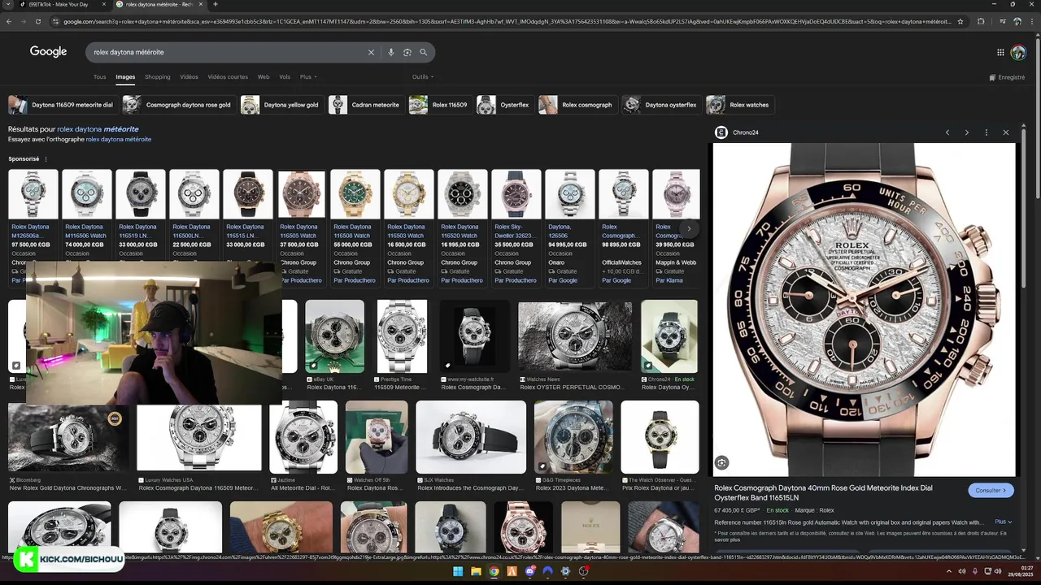Go to the Google logo home page
Viewport: 1041px width, 585px height.
click(x=49, y=51)
